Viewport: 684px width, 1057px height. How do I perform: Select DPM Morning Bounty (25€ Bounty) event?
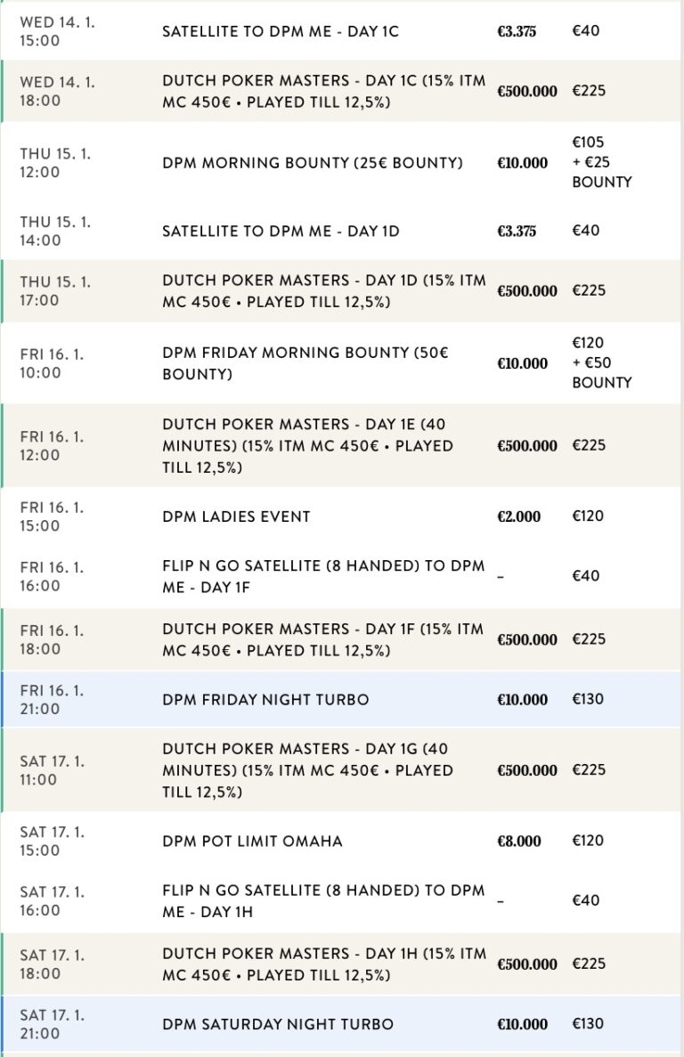313,162
